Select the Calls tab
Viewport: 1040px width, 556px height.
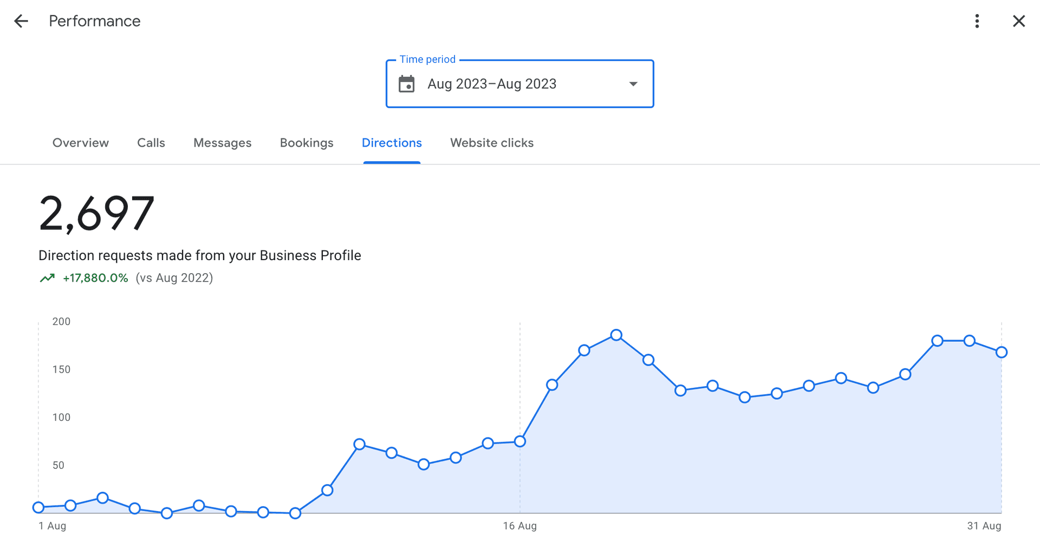[151, 143]
